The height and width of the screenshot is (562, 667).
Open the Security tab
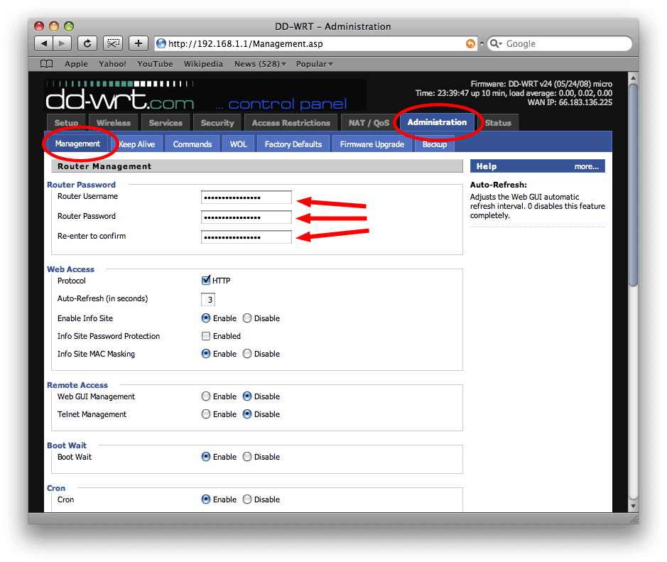(217, 122)
